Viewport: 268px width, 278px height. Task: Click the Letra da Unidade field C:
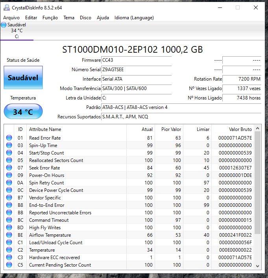pyautogui.click(x=136, y=98)
